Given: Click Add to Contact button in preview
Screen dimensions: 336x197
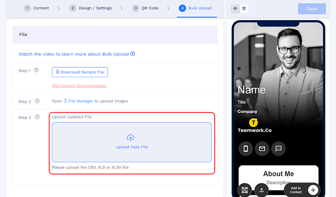Looking at the screenshot, I should pyautogui.click(x=302, y=190).
